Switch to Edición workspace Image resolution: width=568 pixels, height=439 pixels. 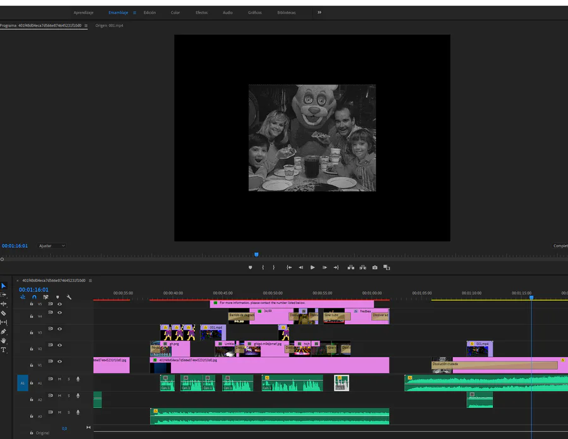click(150, 13)
